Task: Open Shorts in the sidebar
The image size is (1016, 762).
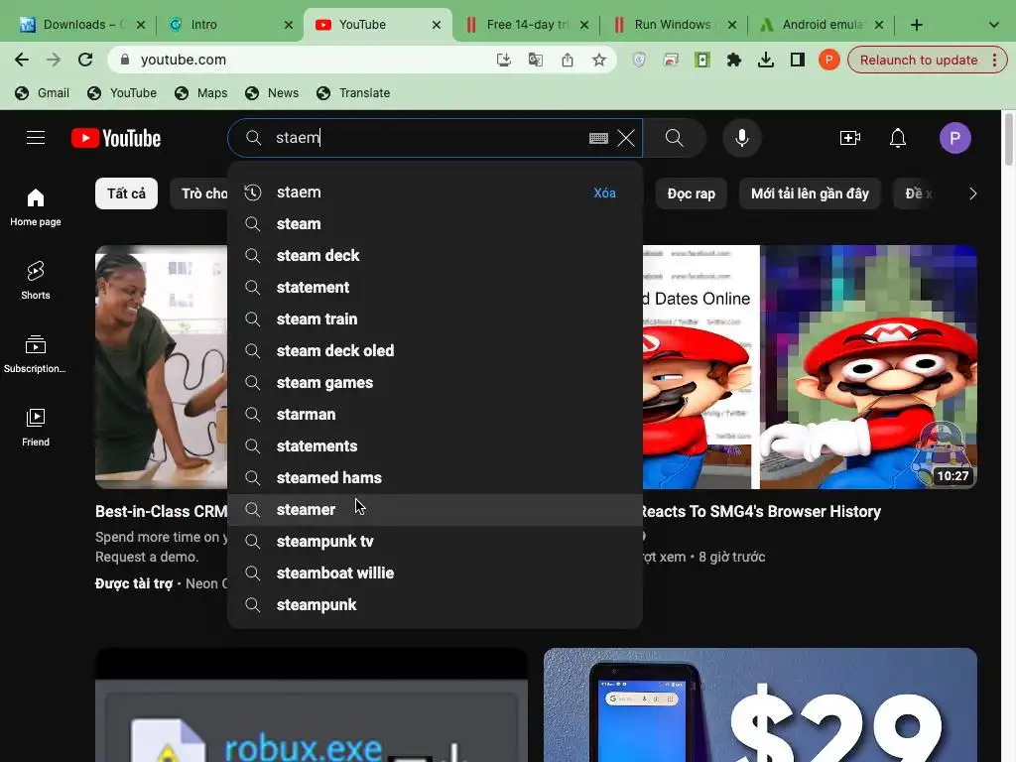Action: [x=36, y=281]
